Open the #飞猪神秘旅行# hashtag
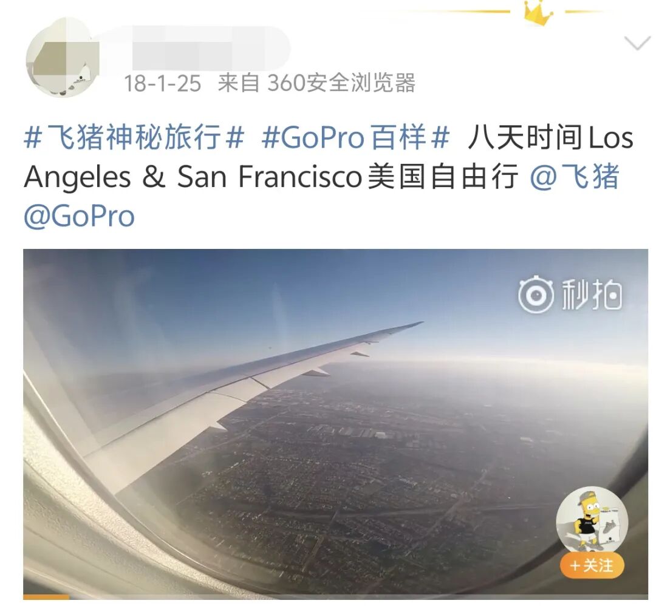The width and height of the screenshot is (656, 606). [134, 137]
